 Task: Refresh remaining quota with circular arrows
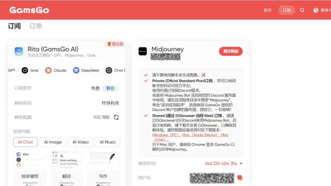point(116,117)
